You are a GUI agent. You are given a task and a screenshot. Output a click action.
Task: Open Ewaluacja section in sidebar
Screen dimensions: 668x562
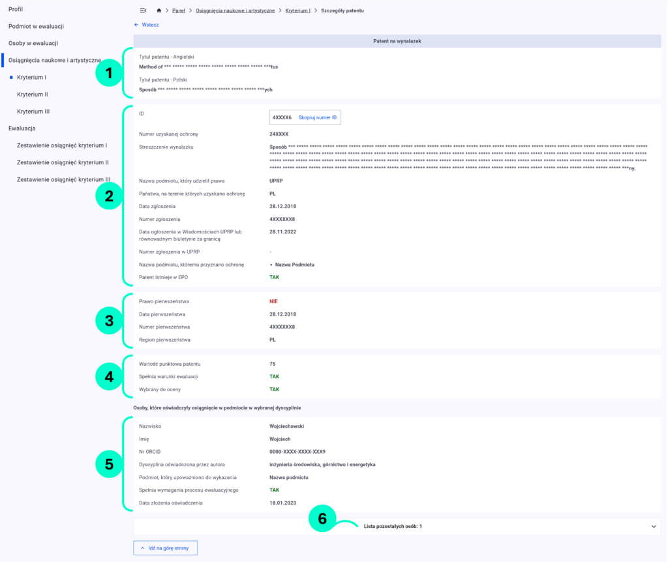(22, 128)
